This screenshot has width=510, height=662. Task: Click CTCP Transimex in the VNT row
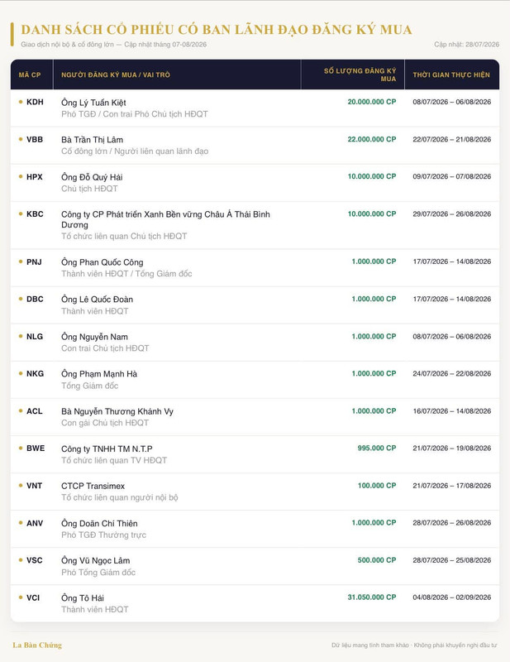[93, 486]
